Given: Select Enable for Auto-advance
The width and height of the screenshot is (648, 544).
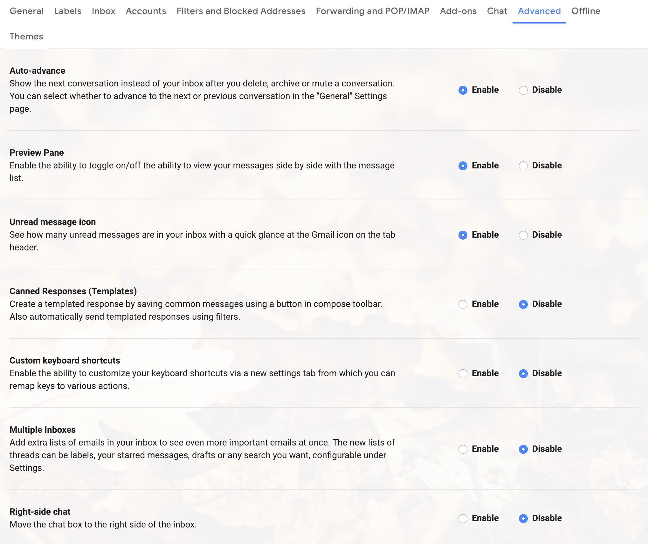Looking at the screenshot, I should tap(463, 90).
